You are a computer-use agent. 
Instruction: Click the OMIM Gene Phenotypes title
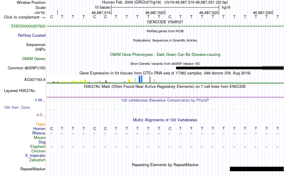(165, 54)
